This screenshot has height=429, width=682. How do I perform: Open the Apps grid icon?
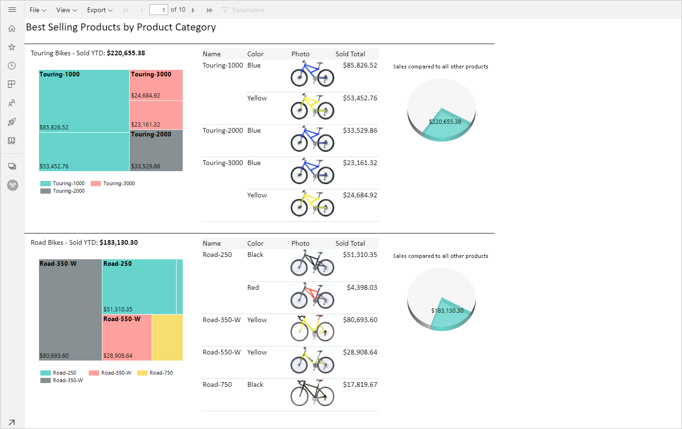pyautogui.click(x=12, y=84)
